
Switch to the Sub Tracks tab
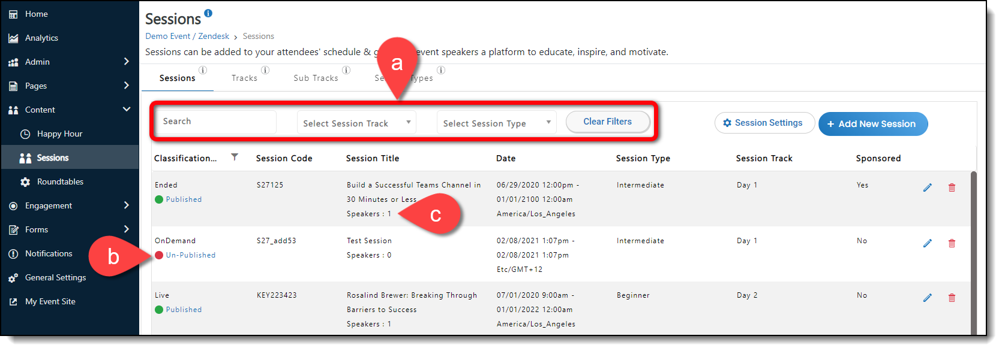[x=316, y=78]
